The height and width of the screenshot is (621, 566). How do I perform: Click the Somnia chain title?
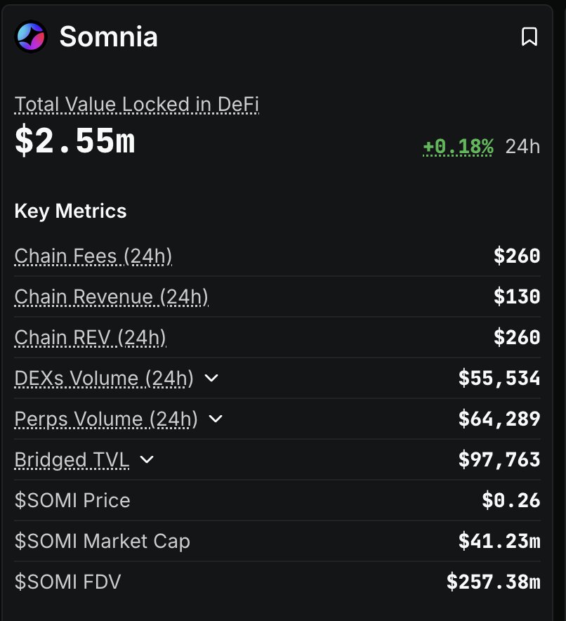coord(108,37)
